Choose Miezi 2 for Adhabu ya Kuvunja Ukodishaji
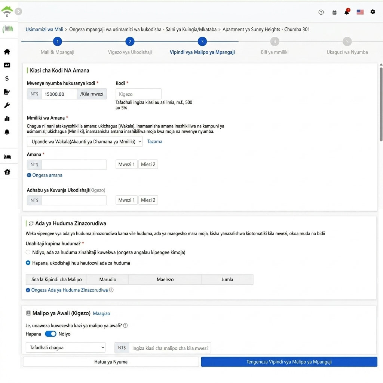Viewport: 383px width, 383px height. pyautogui.click(x=148, y=200)
